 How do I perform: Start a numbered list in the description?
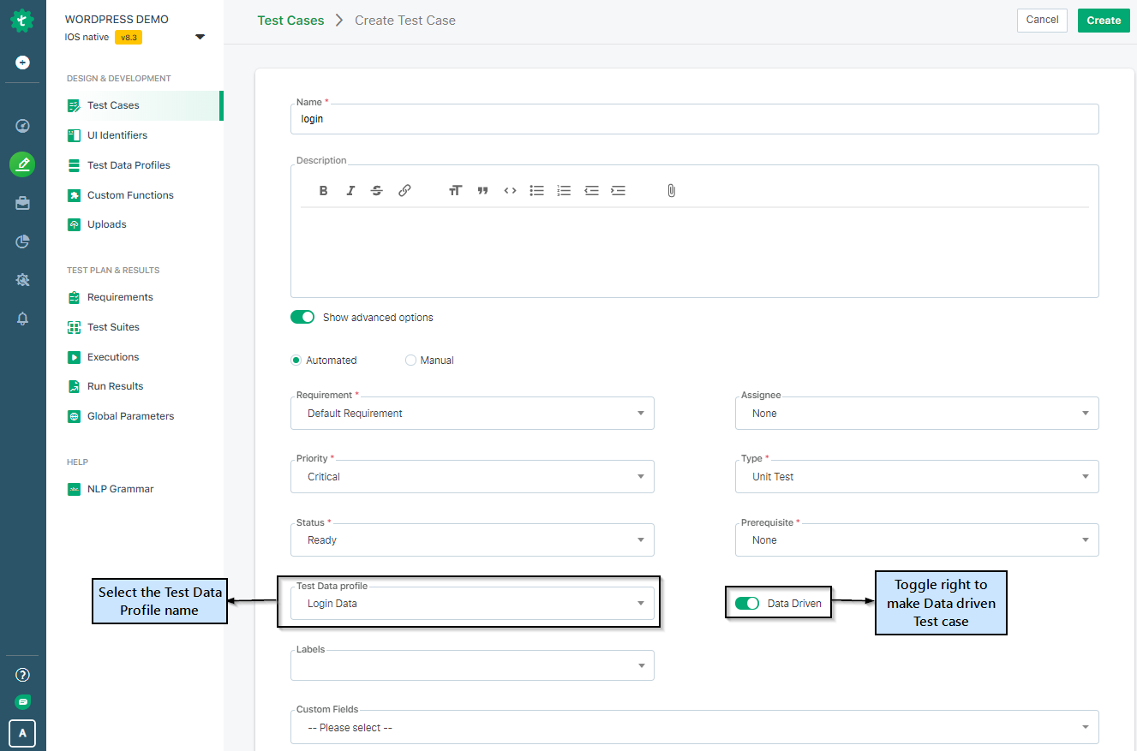(x=564, y=190)
